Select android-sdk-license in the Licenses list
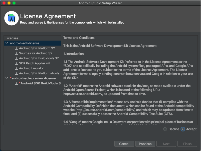Viewport: 201px width, 151px height. [33, 43]
